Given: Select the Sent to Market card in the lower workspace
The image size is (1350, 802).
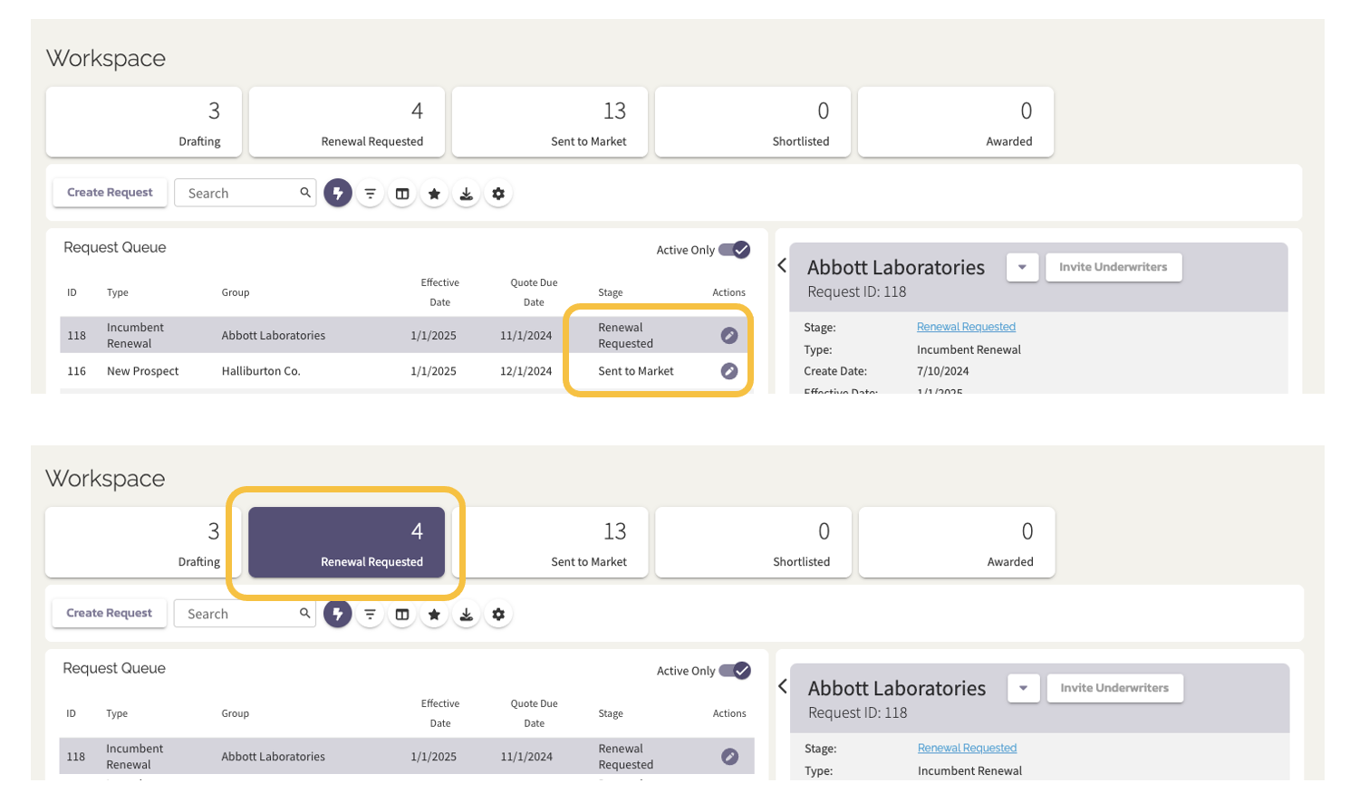Looking at the screenshot, I should [x=550, y=542].
